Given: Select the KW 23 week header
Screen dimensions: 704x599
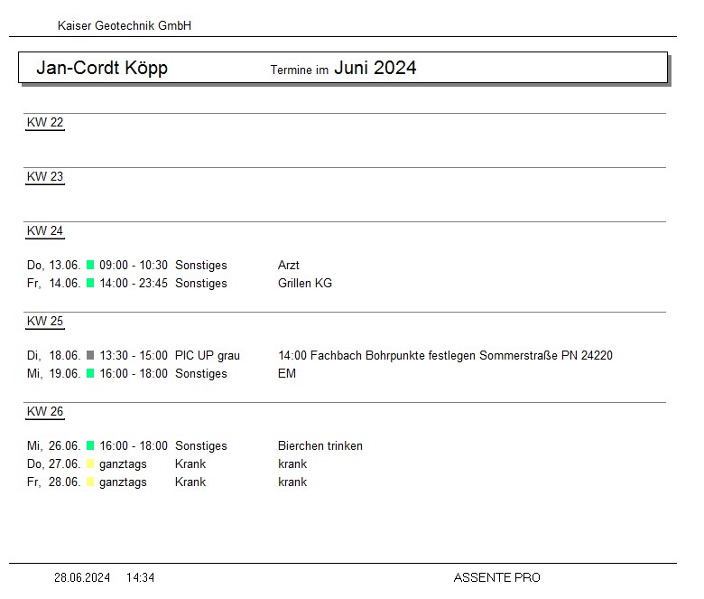Looking at the screenshot, I should (45, 177).
